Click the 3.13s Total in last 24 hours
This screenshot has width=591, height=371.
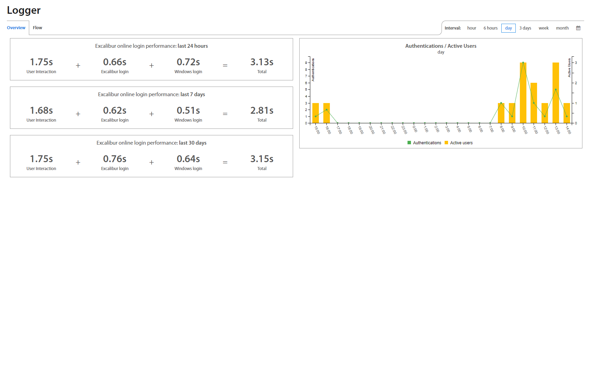[x=262, y=62]
